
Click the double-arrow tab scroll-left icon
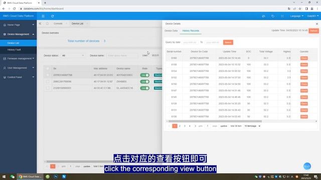coord(40,23)
